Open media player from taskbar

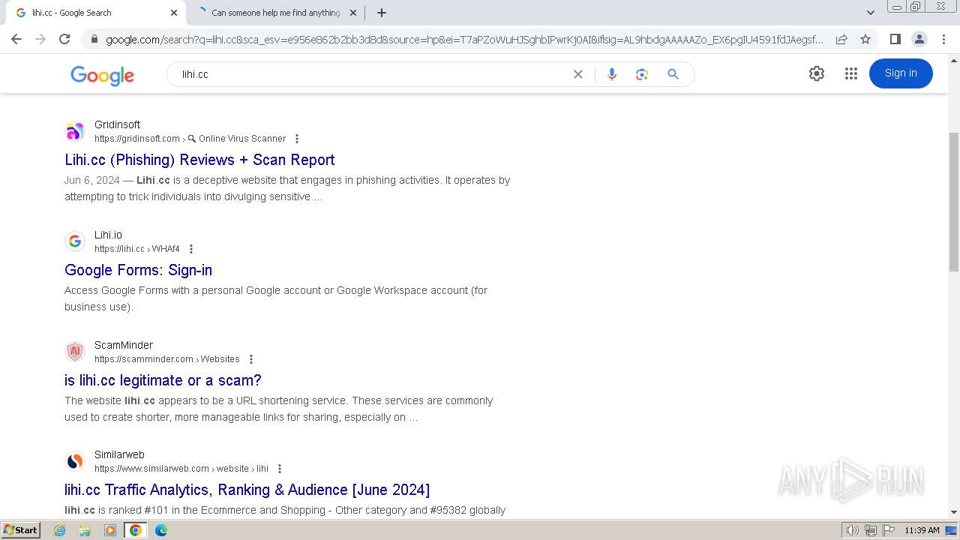110,530
